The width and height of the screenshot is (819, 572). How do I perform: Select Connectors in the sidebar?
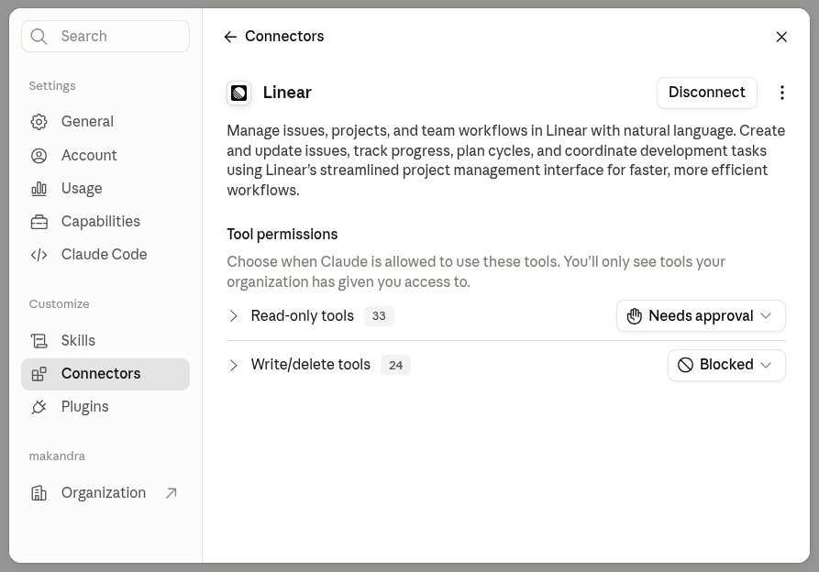105,374
